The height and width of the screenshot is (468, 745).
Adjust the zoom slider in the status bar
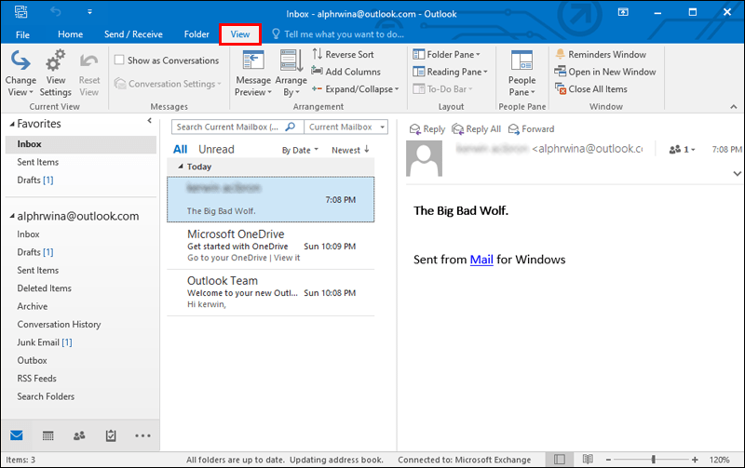point(654,460)
